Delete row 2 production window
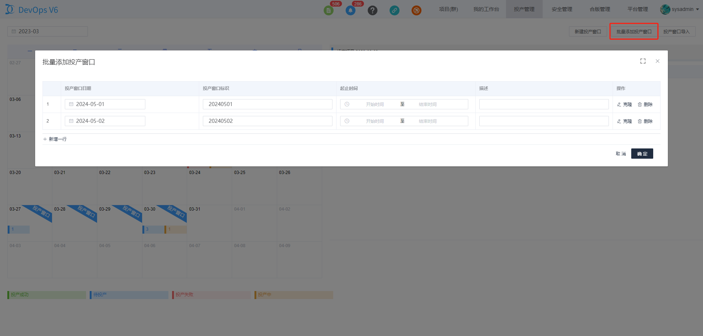The width and height of the screenshot is (703, 336). pos(645,121)
